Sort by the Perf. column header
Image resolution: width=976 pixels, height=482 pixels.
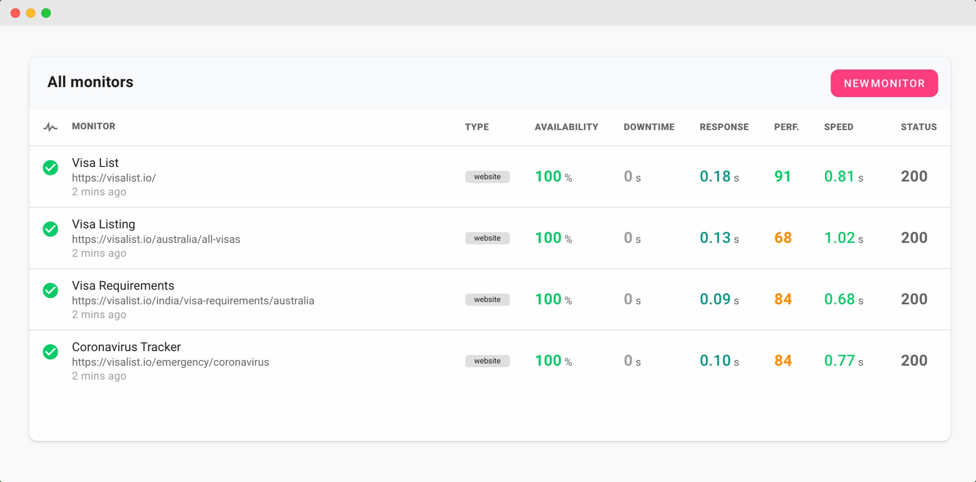click(786, 127)
